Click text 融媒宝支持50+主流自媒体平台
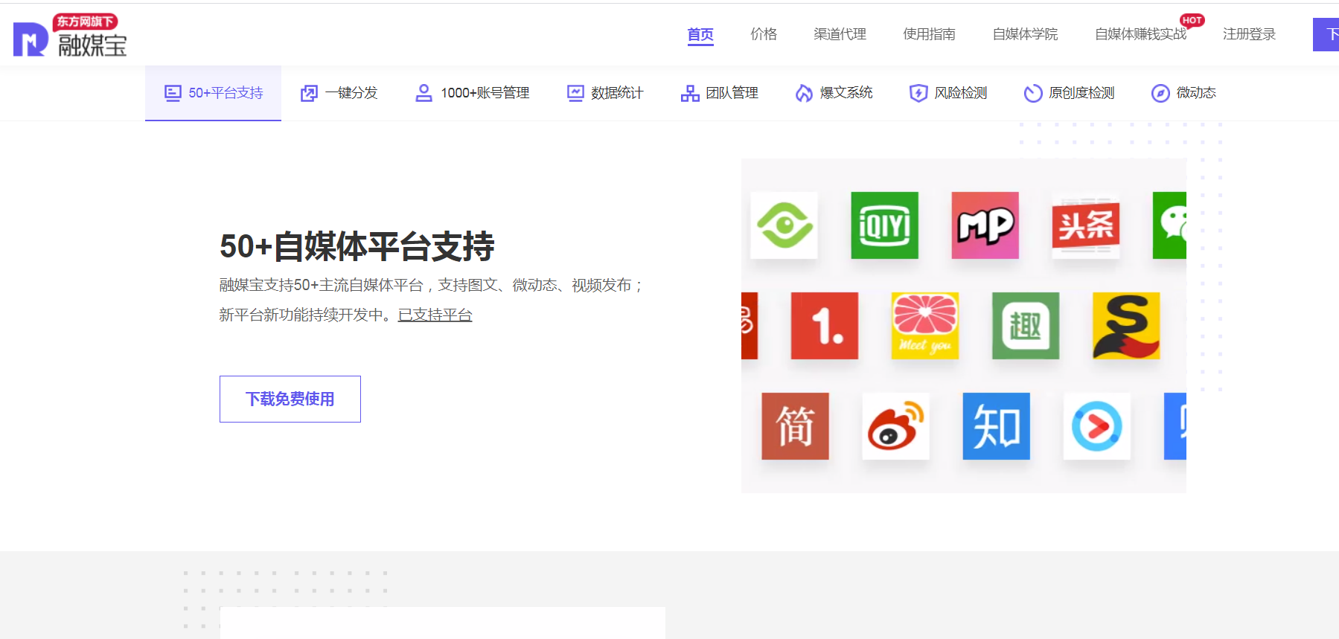Viewport: 1339px width, 639px height. [x=321, y=285]
